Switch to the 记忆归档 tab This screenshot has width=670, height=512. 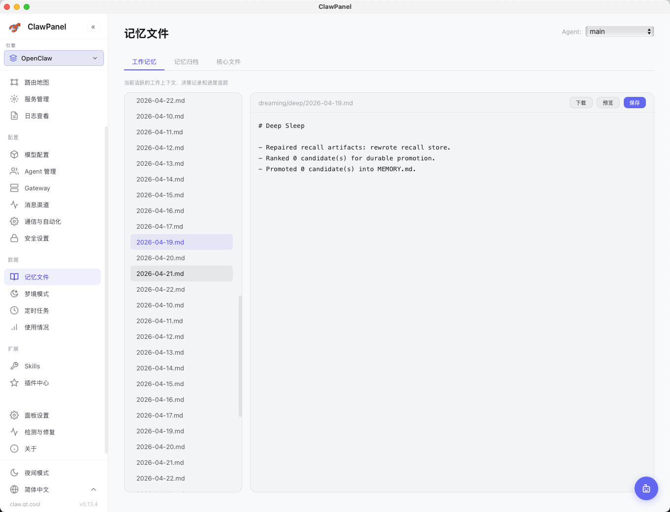186,62
